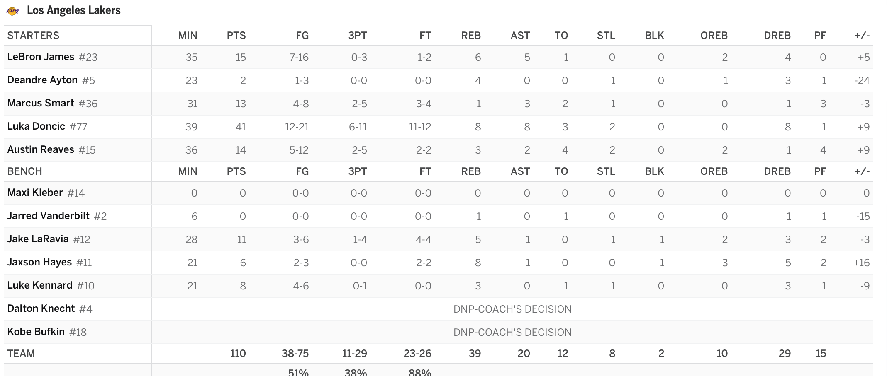Click Luka Doncic's 41 points cell

[241, 127]
